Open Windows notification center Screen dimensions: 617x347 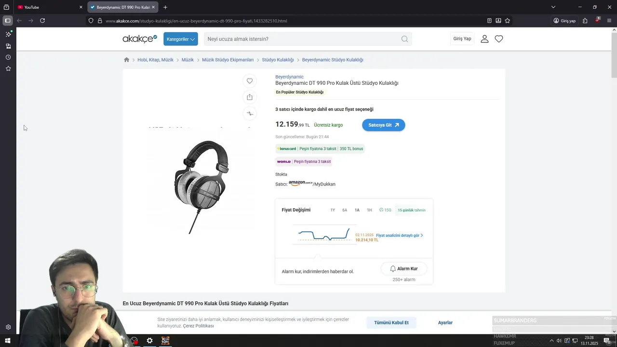point(607,341)
